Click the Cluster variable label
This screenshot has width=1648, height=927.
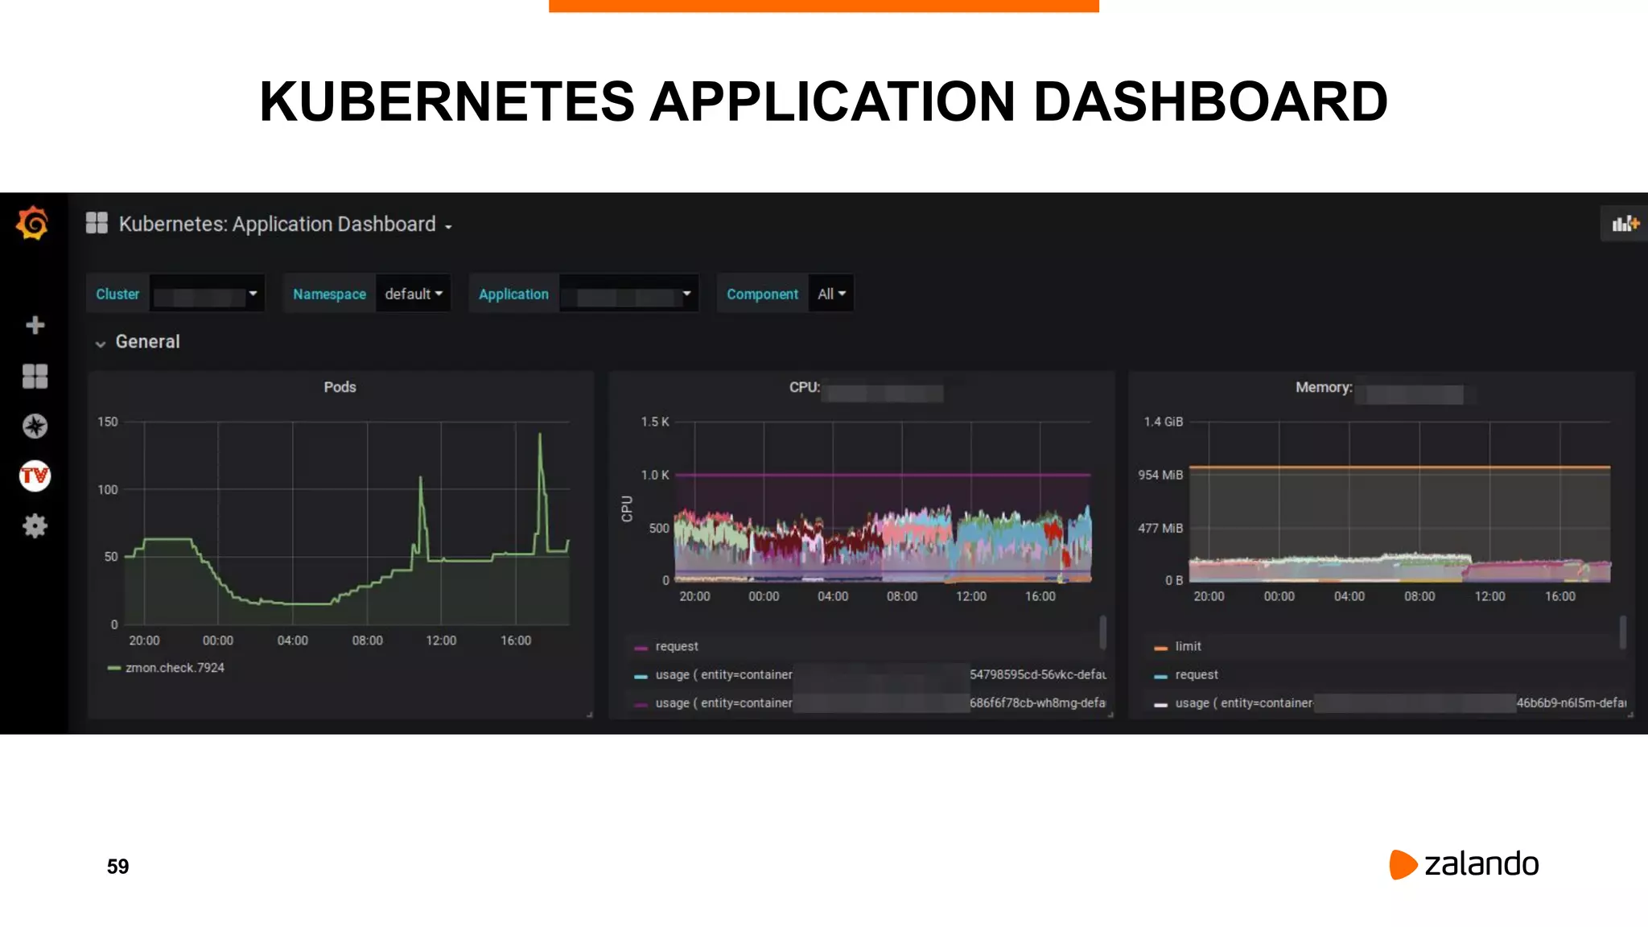coord(117,294)
